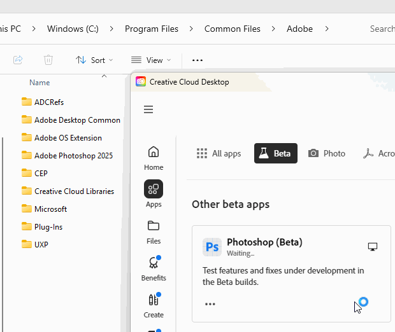Expand chevron after Windows (C:) breadcrumb

pos(111,29)
